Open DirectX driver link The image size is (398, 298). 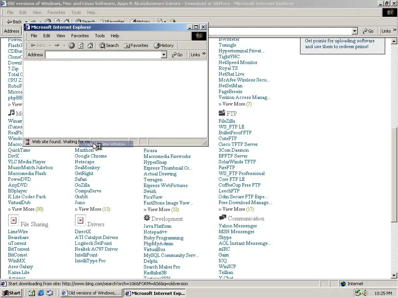point(83,231)
